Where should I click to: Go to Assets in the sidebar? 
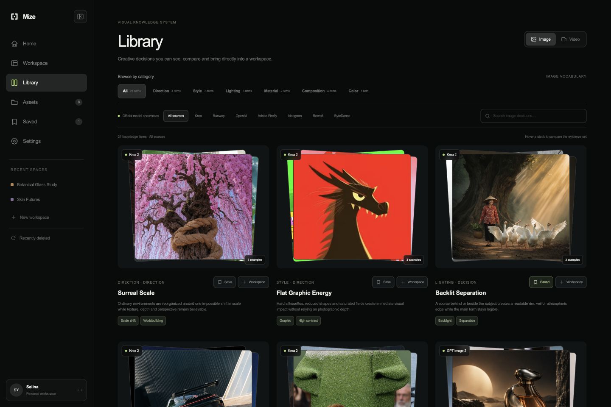point(46,102)
